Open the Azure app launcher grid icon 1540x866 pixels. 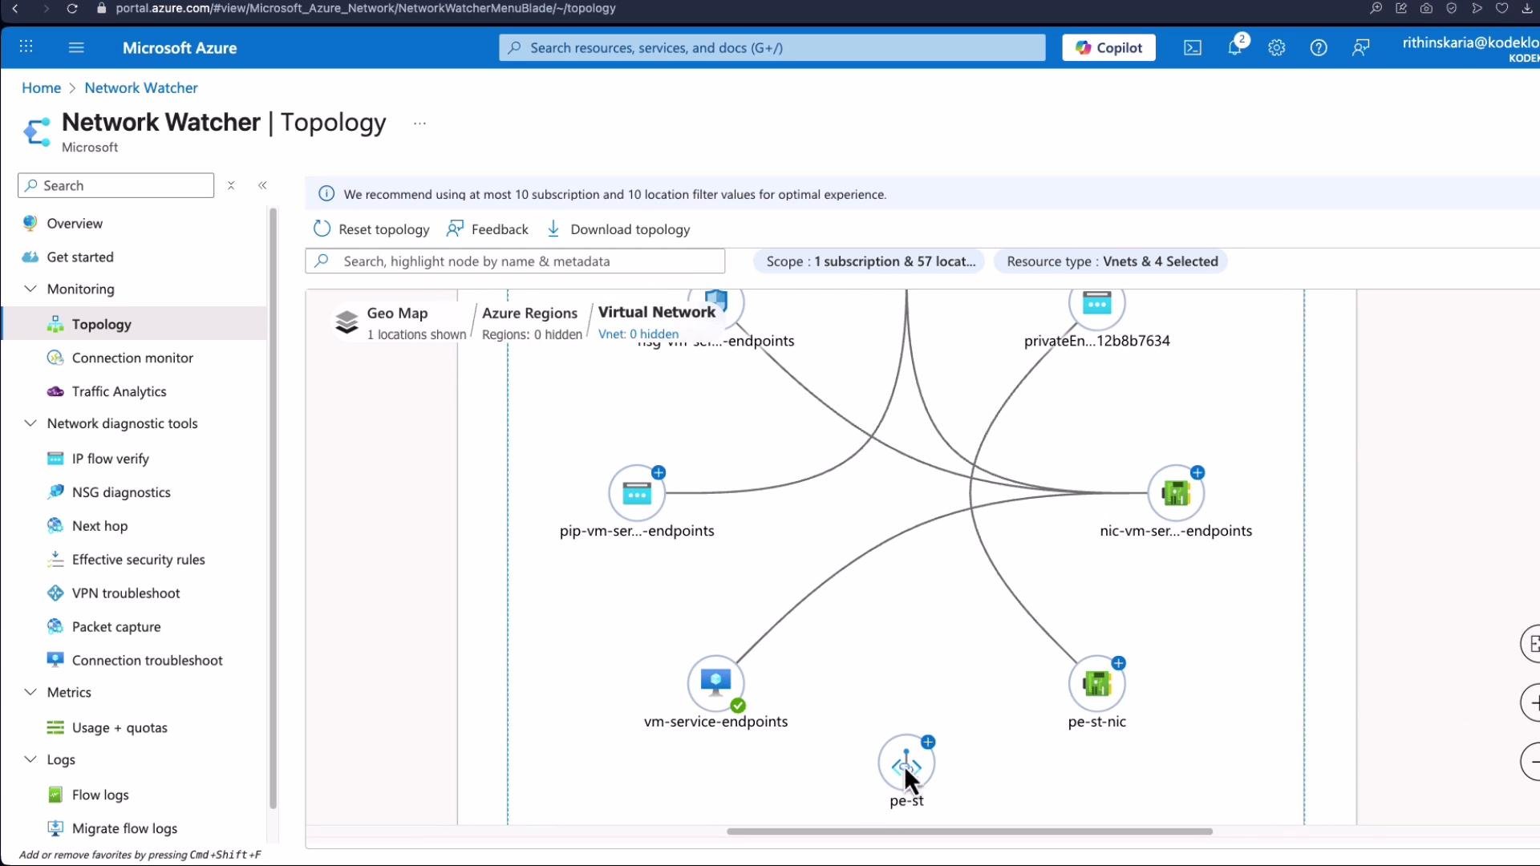(x=26, y=47)
